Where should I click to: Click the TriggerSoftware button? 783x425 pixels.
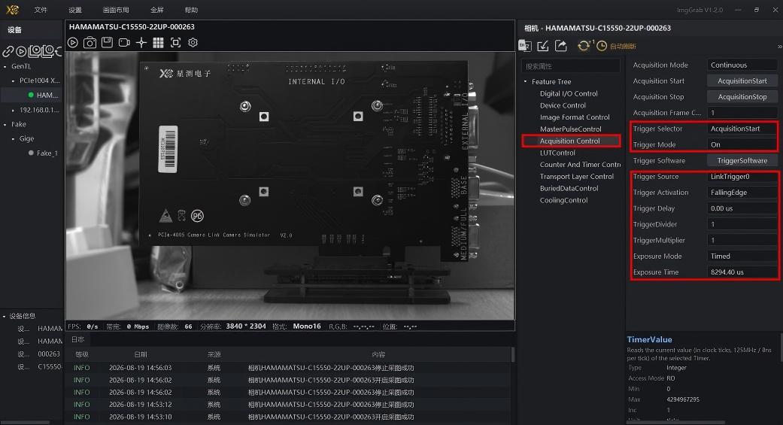742,161
